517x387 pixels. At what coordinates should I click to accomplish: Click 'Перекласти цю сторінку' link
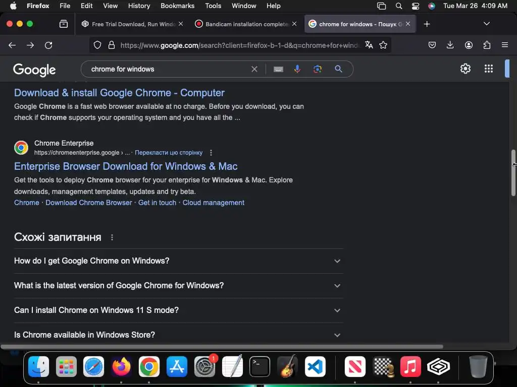[x=169, y=153]
